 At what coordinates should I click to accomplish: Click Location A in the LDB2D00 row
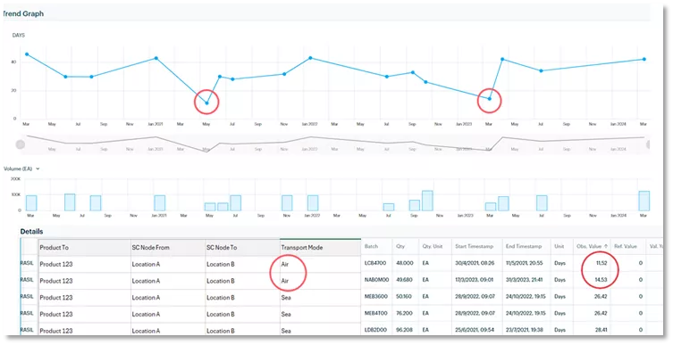[x=146, y=331]
